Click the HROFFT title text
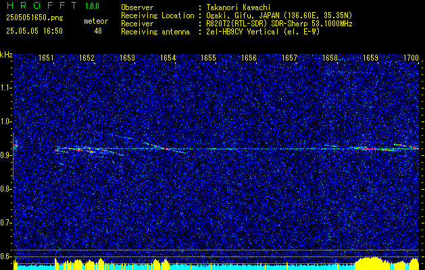Image resolution: width=425 pixels, height=270 pixels. click(x=43, y=5)
